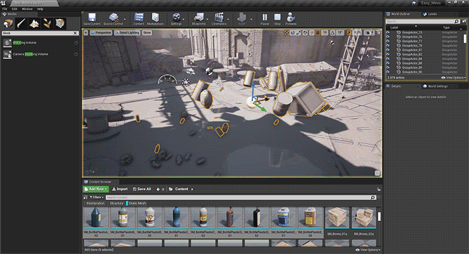469x254 pixels.
Task: Open editor Settings in the toolbar
Action: coord(176,18)
